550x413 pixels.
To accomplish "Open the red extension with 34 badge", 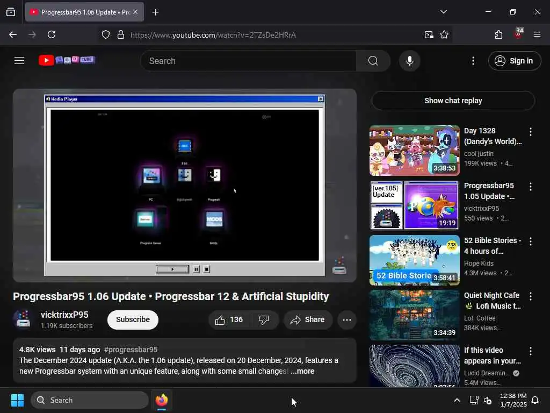I will tap(518, 34).
